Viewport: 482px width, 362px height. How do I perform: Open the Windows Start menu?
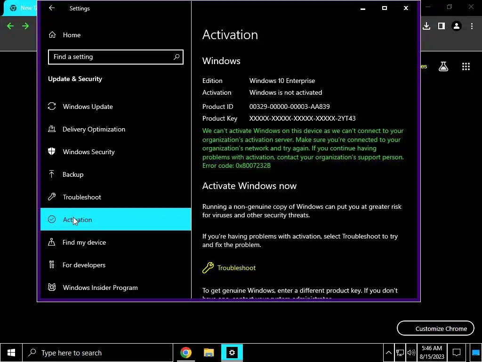[11, 353]
